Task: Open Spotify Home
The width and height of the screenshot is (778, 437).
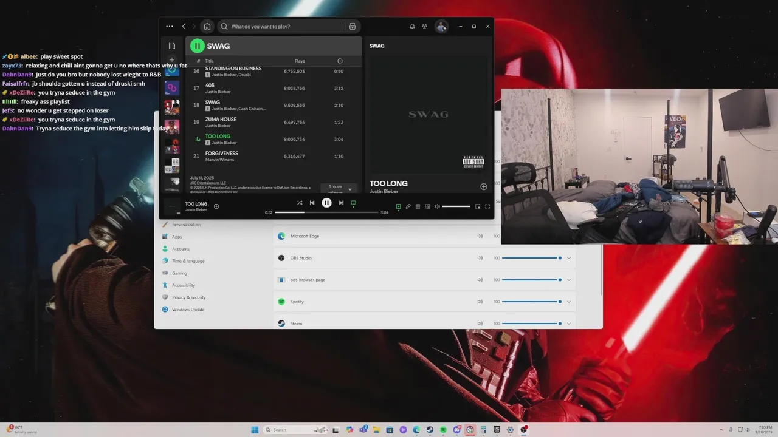Action: [x=207, y=27]
